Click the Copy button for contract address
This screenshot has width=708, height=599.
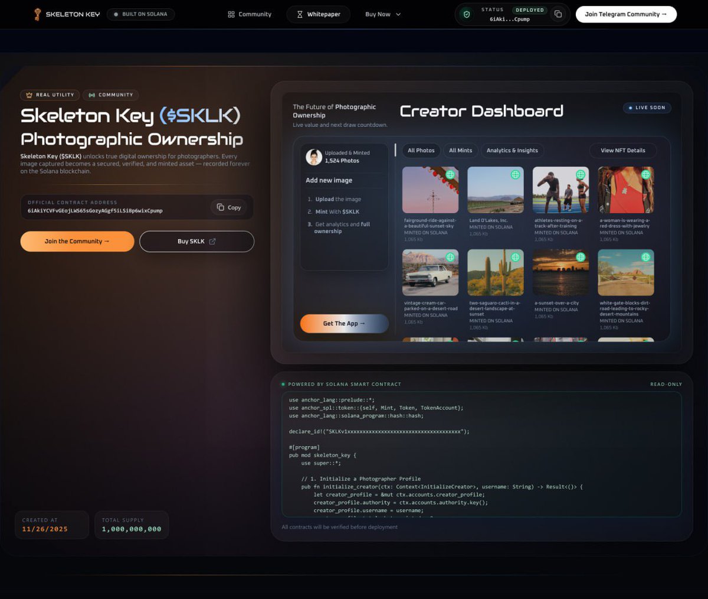(x=229, y=207)
